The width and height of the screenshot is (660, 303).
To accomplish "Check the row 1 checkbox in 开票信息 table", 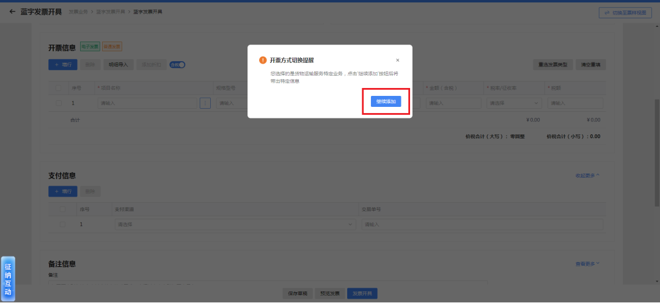I will [59, 103].
